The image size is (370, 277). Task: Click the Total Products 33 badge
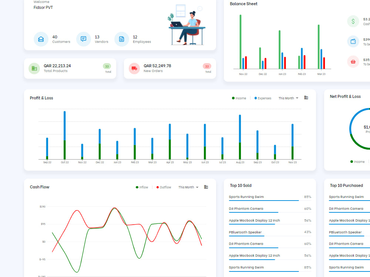tap(107, 66)
